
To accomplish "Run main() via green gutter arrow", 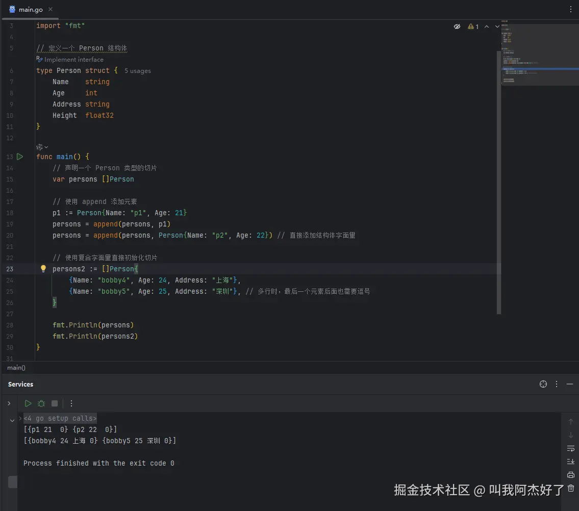I will 20,157.
